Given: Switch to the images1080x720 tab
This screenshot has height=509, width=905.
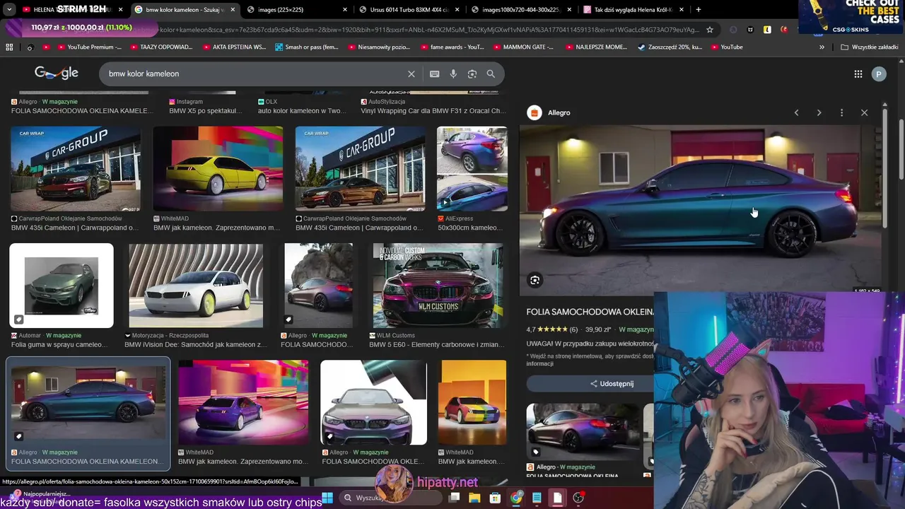Looking at the screenshot, I should (520, 9).
